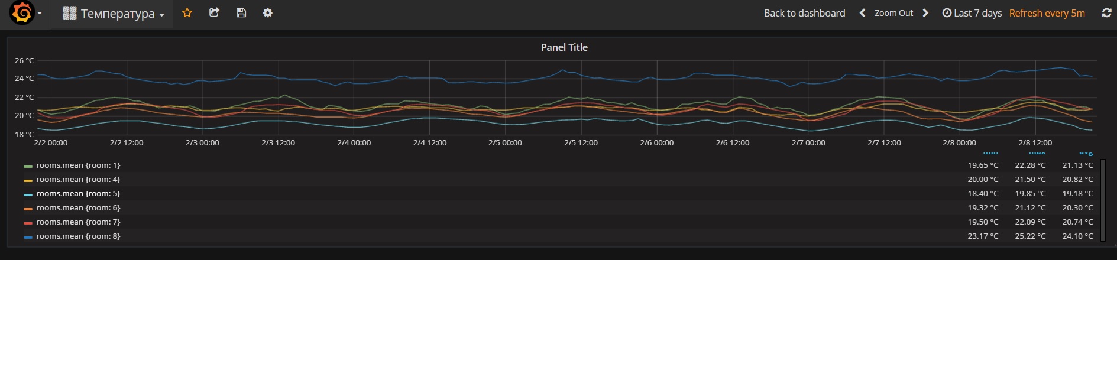Click the legend vertical scrollbar
The width and height of the screenshot is (1117, 383).
click(x=1103, y=200)
